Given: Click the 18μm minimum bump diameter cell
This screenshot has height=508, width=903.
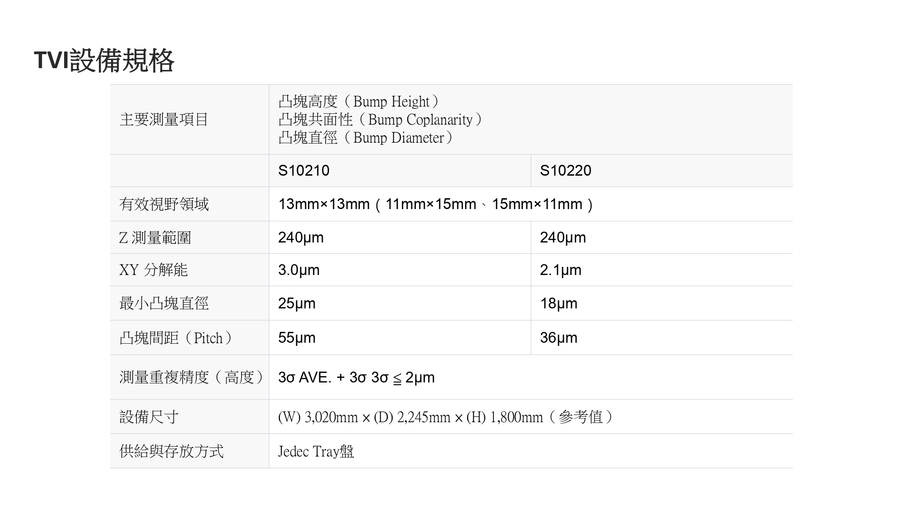Looking at the screenshot, I should point(559,303).
